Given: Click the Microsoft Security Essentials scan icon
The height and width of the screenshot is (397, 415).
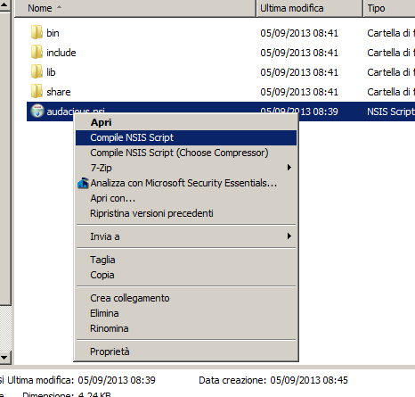Looking at the screenshot, I should point(83,183).
